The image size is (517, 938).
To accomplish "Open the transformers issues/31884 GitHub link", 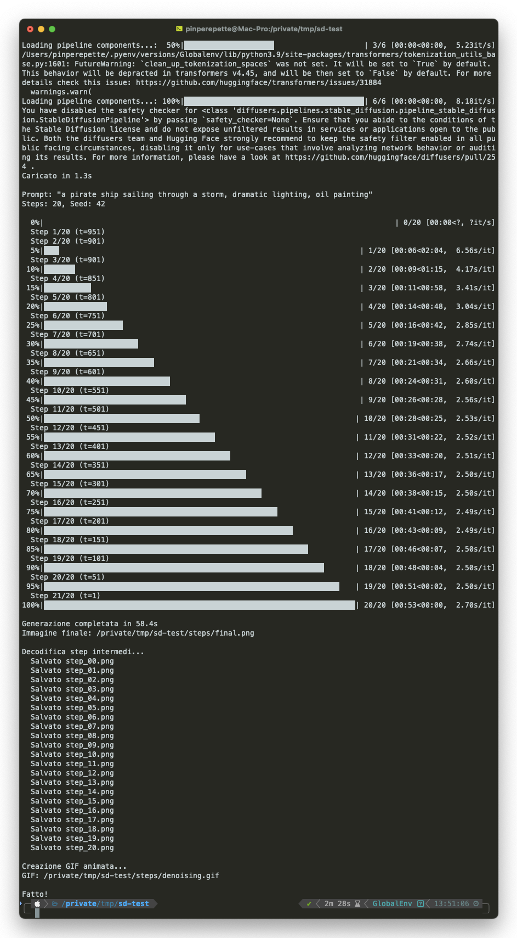I will point(259,82).
